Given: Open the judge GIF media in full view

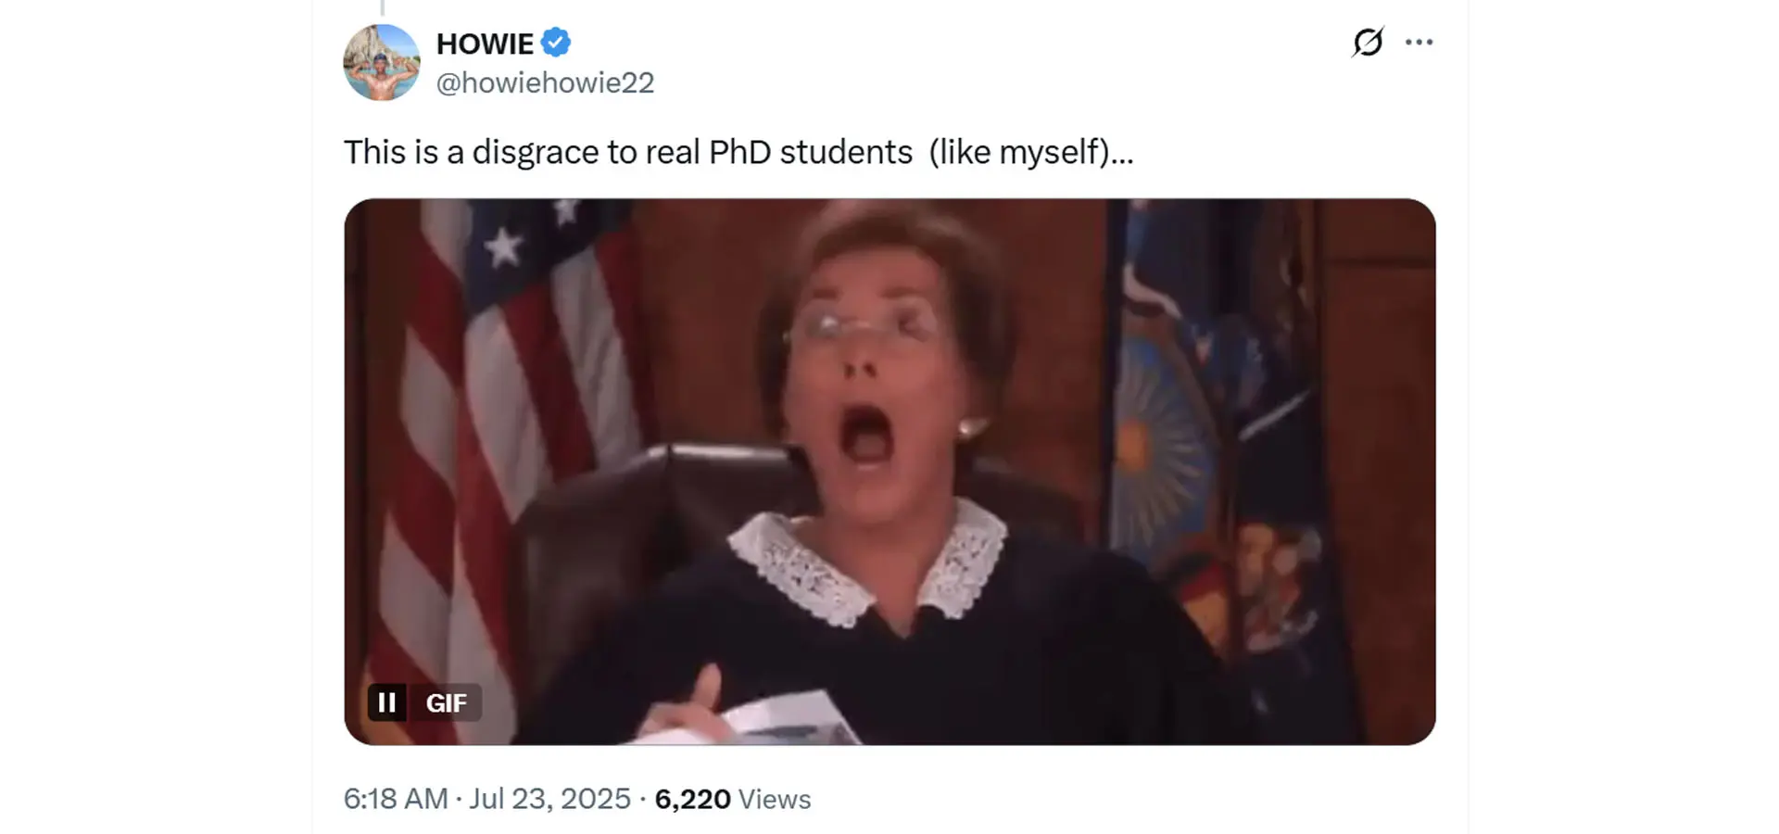Looking at the screenshot, I should pos(889,472).
